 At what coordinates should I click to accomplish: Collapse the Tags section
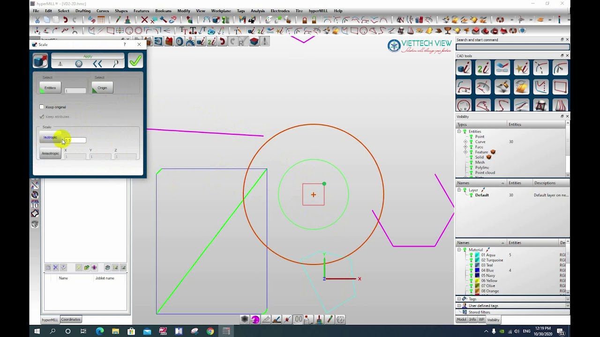[x=459, y=299]
